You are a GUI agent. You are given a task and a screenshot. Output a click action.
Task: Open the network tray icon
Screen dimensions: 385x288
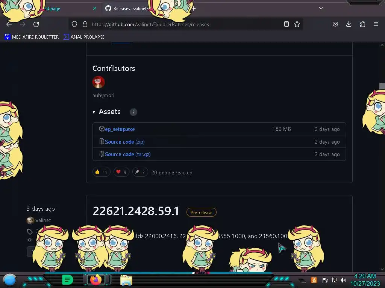[334, 280]
